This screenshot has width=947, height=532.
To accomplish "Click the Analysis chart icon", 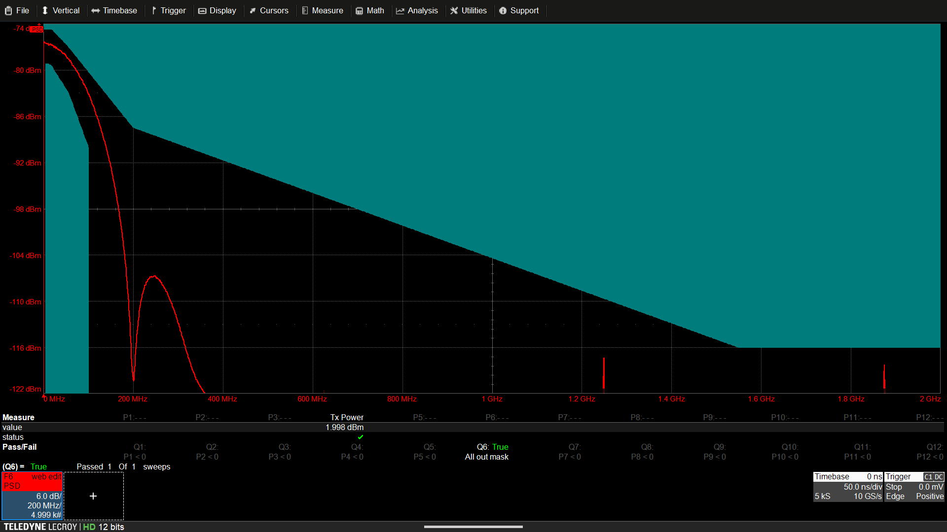I will pos(400,11).
